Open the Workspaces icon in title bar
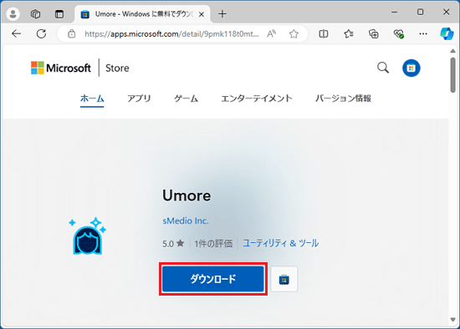The image size is (460, 329). [x=35, y=13]
